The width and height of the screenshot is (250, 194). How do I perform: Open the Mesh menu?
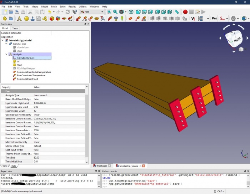coord(54,6)
